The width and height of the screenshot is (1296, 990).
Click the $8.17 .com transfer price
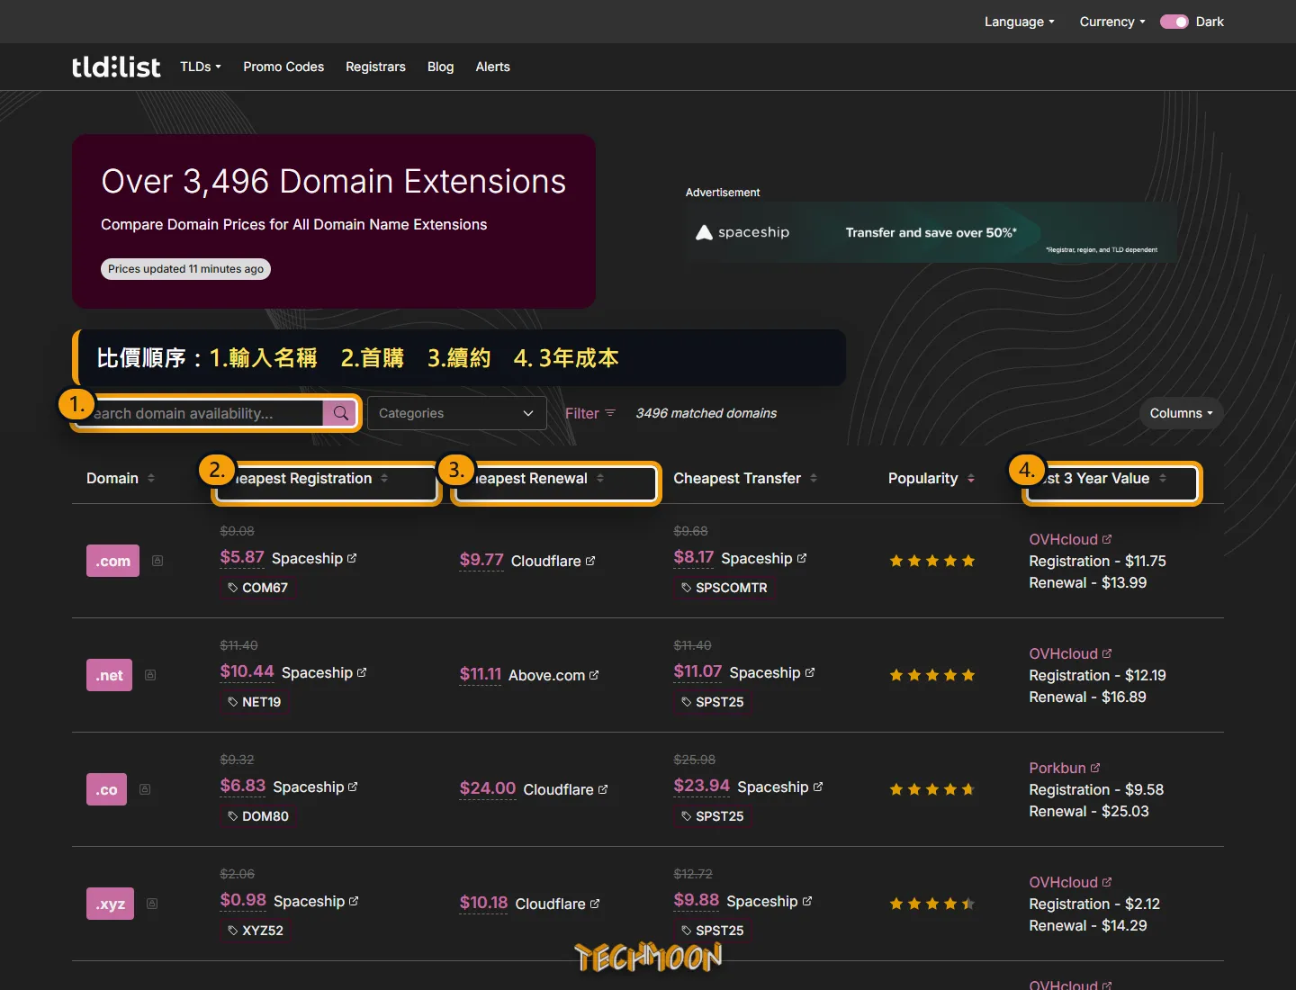coord(694,557)
